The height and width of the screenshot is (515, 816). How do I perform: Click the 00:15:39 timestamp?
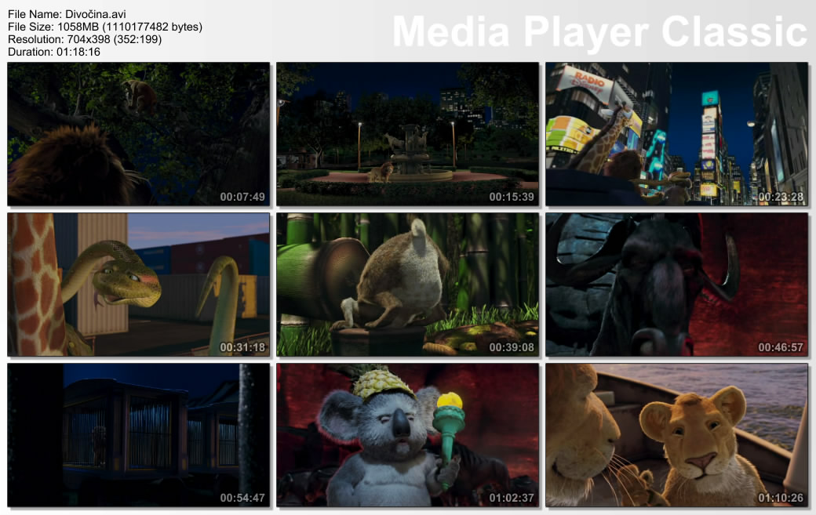click(512, 197)
